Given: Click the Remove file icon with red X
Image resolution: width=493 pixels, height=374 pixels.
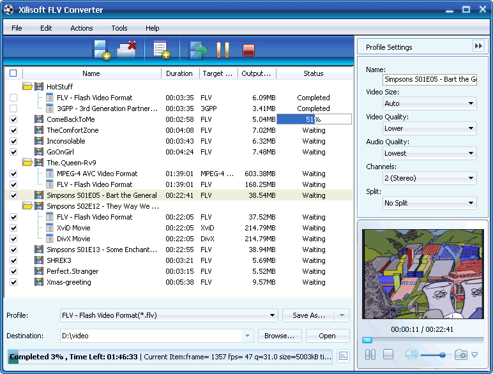Looking at the screenshot, I should (128, 50).
